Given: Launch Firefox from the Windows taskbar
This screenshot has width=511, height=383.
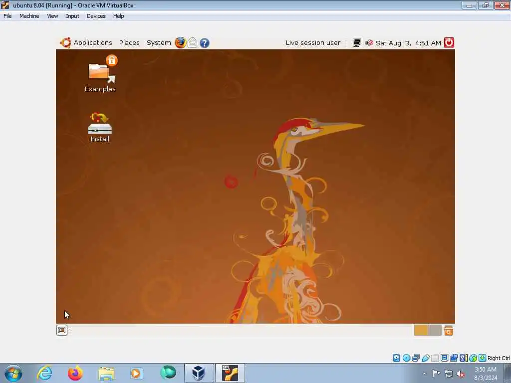Looking at the screenshot, I should tap(75, 373).
